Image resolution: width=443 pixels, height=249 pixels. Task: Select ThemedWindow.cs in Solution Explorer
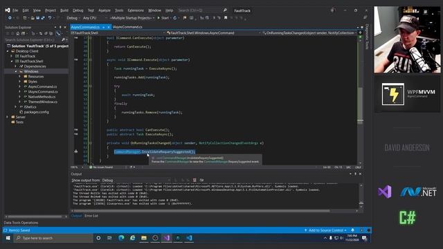pyautogui.click(x=43, y=102)
